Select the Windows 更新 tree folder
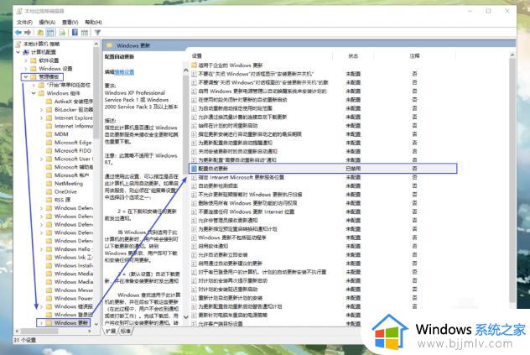Screen dimensions: 530x355 coord(71,323)
